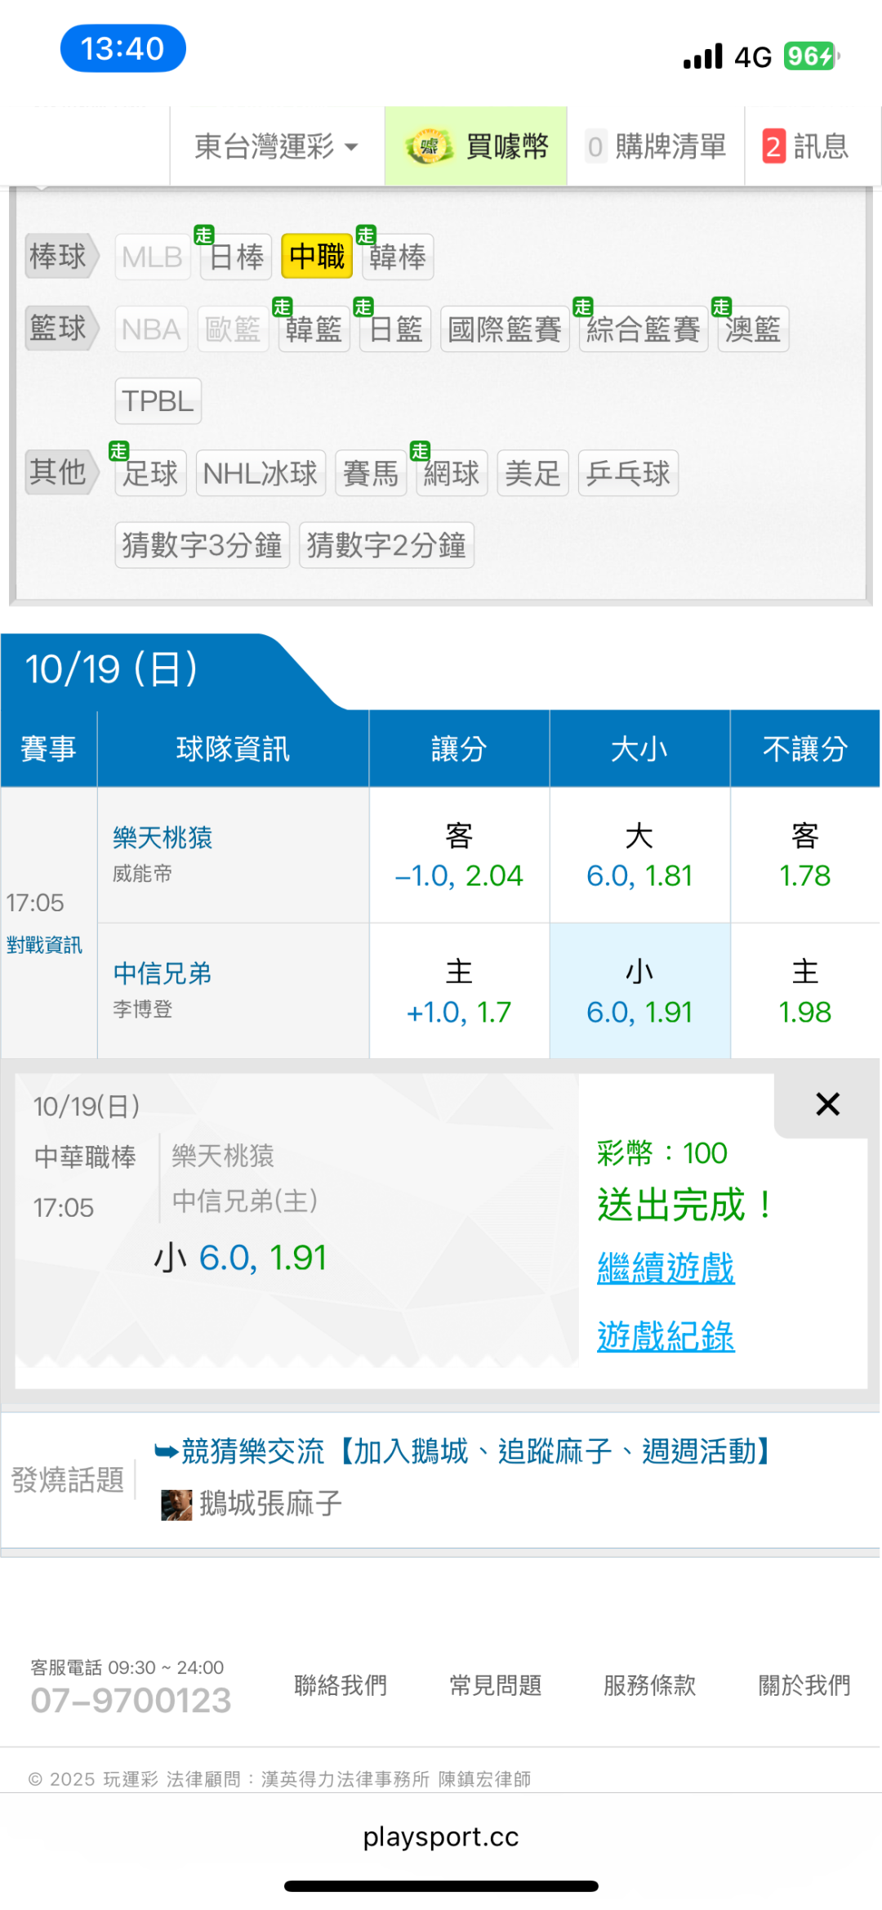Viewport: 882px width, 1910px height.
Task: Close the bet confirmation ticket
Action: 827,1104
